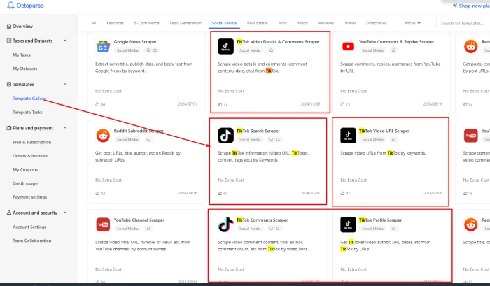This screenshot has height=286, width=490.
Task: Like the TikTok Video URL Scraper
Action: pyautogui.click(x=342, y=193)
